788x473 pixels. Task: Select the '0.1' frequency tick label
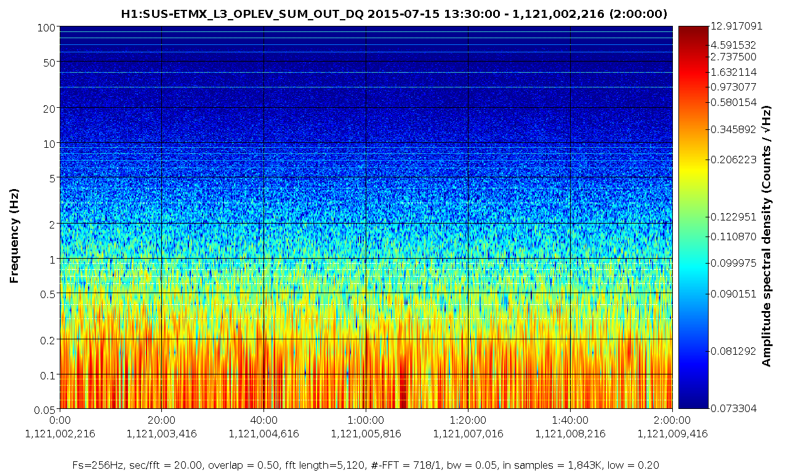pyautogui.click(x=49, y=374)
